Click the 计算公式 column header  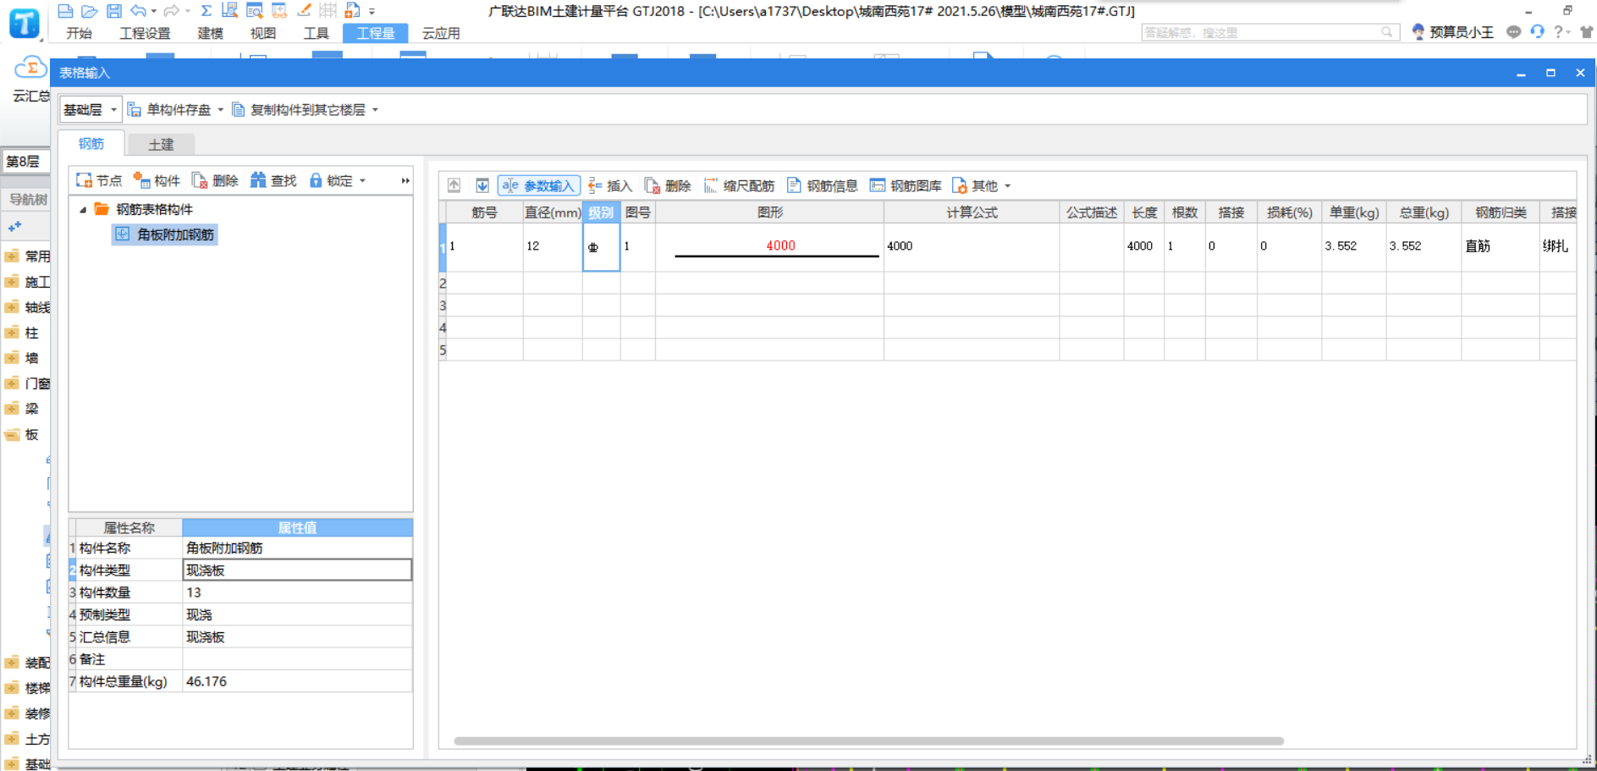click(x=972, y=212)
